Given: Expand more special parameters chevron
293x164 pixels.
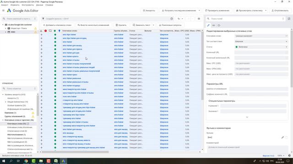Looking at the screenshot, I should tap(247, 117).
